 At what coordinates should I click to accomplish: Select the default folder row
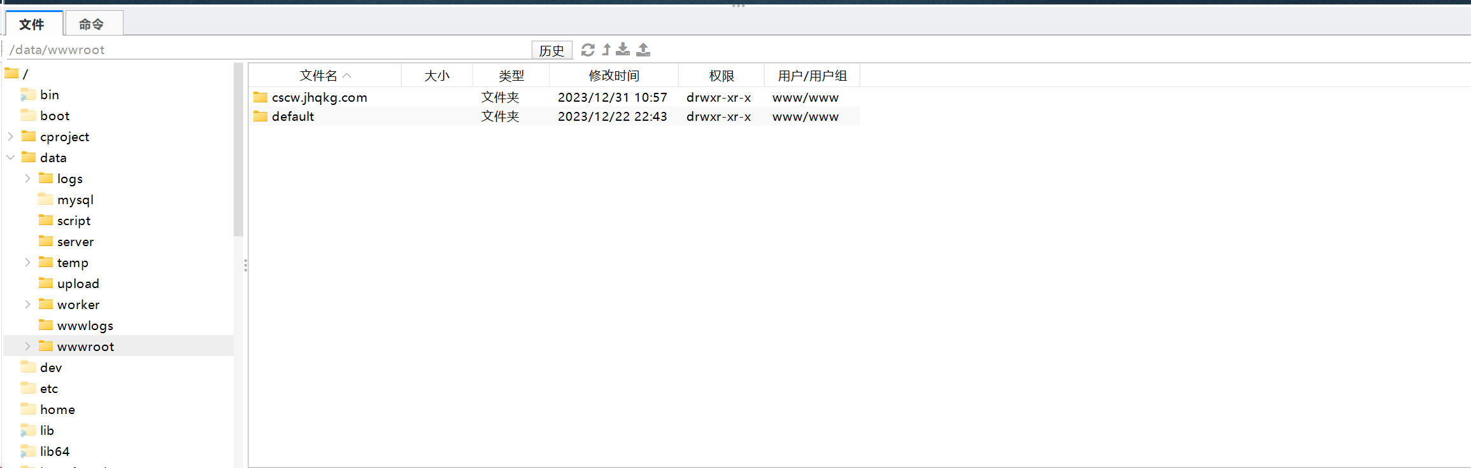click(x=555, y=116)
